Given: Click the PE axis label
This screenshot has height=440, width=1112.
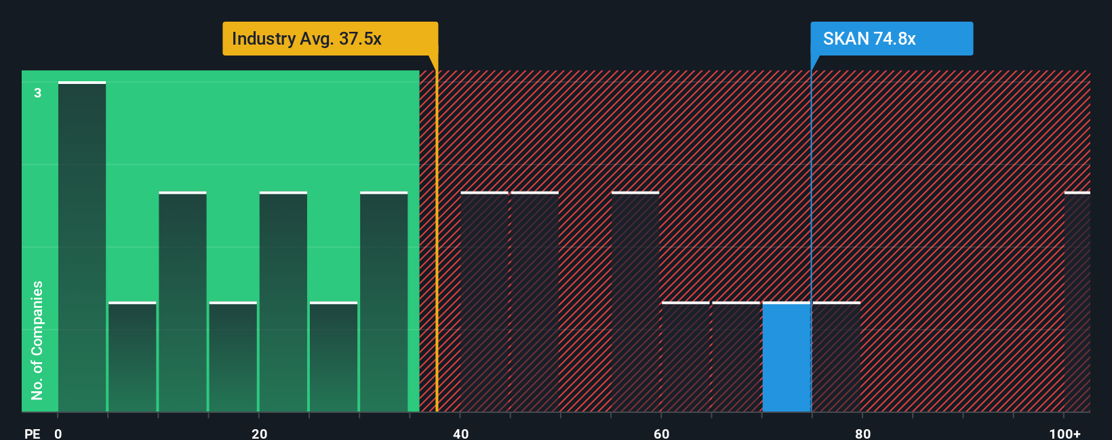Looking at the screenshot, I should coord(32,434).
